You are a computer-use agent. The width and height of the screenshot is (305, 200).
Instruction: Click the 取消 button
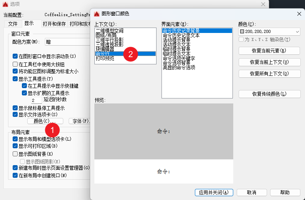click(x=252, y=192)
